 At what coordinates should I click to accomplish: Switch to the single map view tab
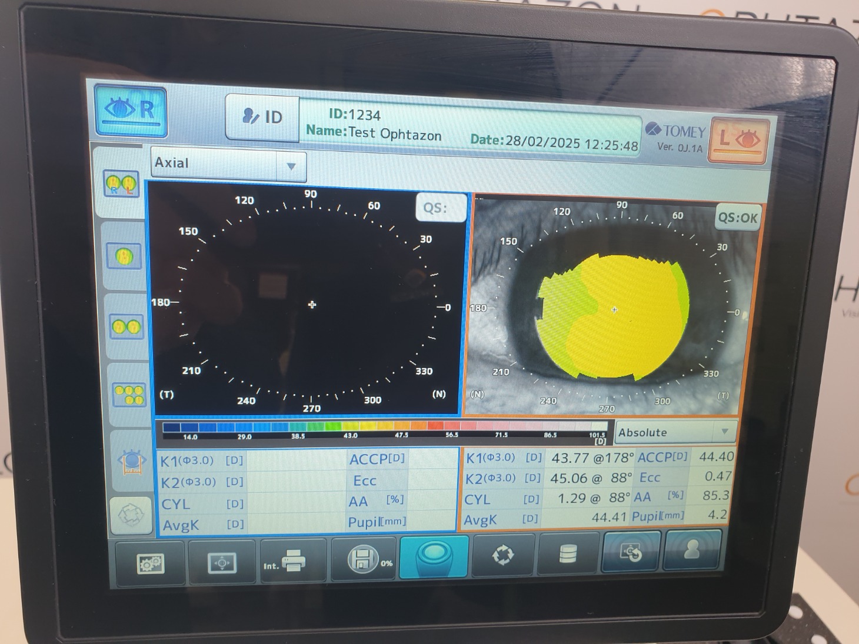point(124,256)
